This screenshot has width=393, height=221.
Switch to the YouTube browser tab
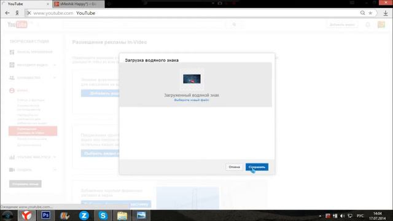tap(26, 4)
